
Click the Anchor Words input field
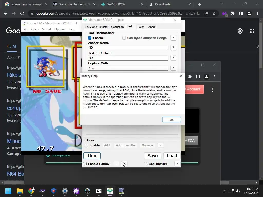[128, 48]
